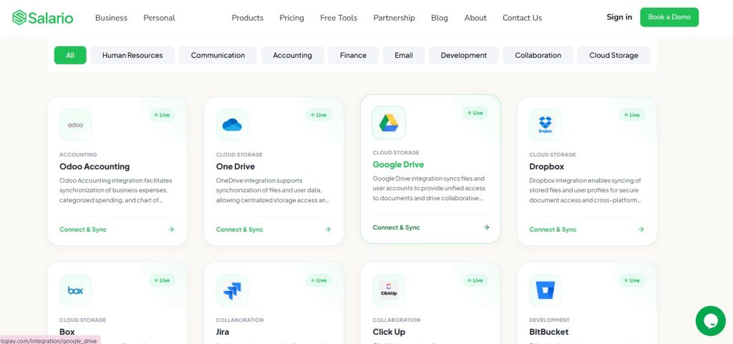Click the arrow on Dropbox card
This screenshot has height=344, width=733.
pos(641,229)
